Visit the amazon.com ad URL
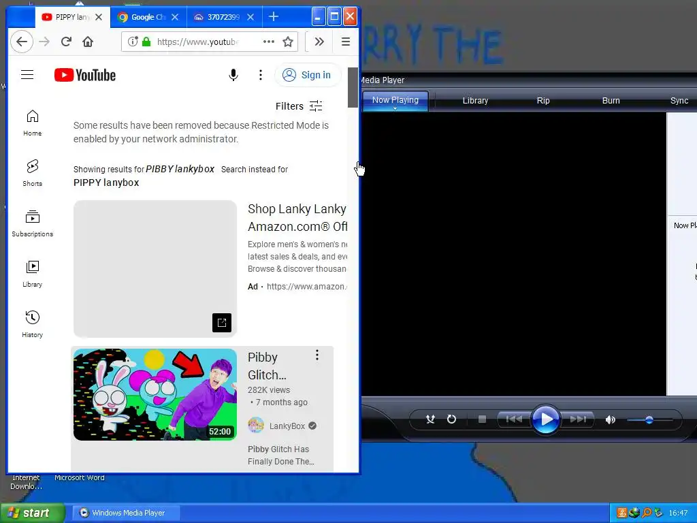697x523 pixels. 307,287
